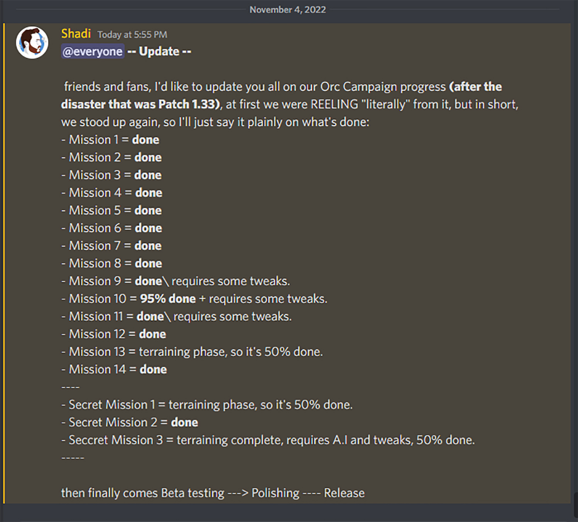The image size is (578, 522).
Task: Click the Mission 13 terraining phase line
Action: pyautogui.click(x=192, y=352)
